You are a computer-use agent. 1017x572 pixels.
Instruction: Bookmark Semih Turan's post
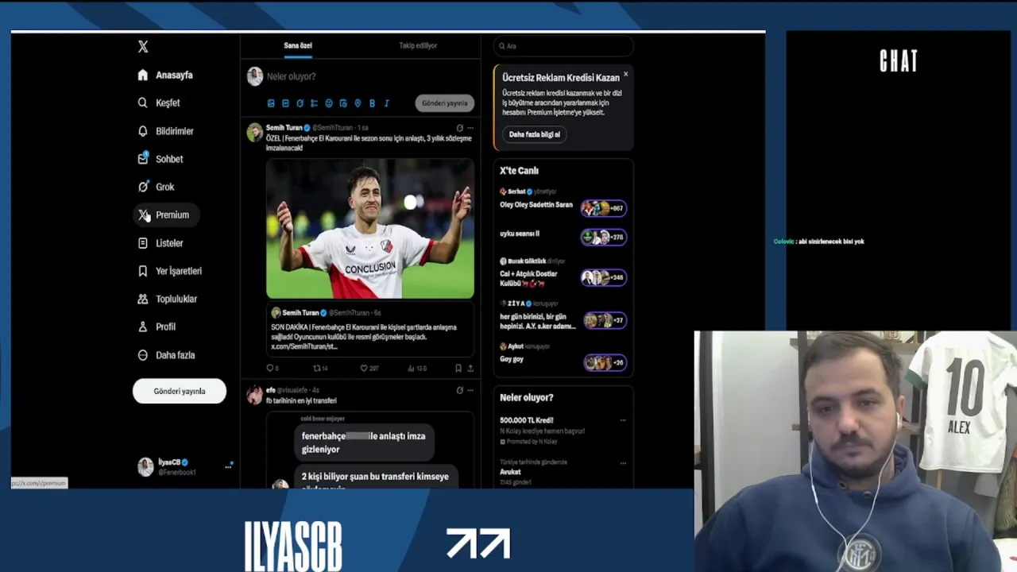point(458,368)
